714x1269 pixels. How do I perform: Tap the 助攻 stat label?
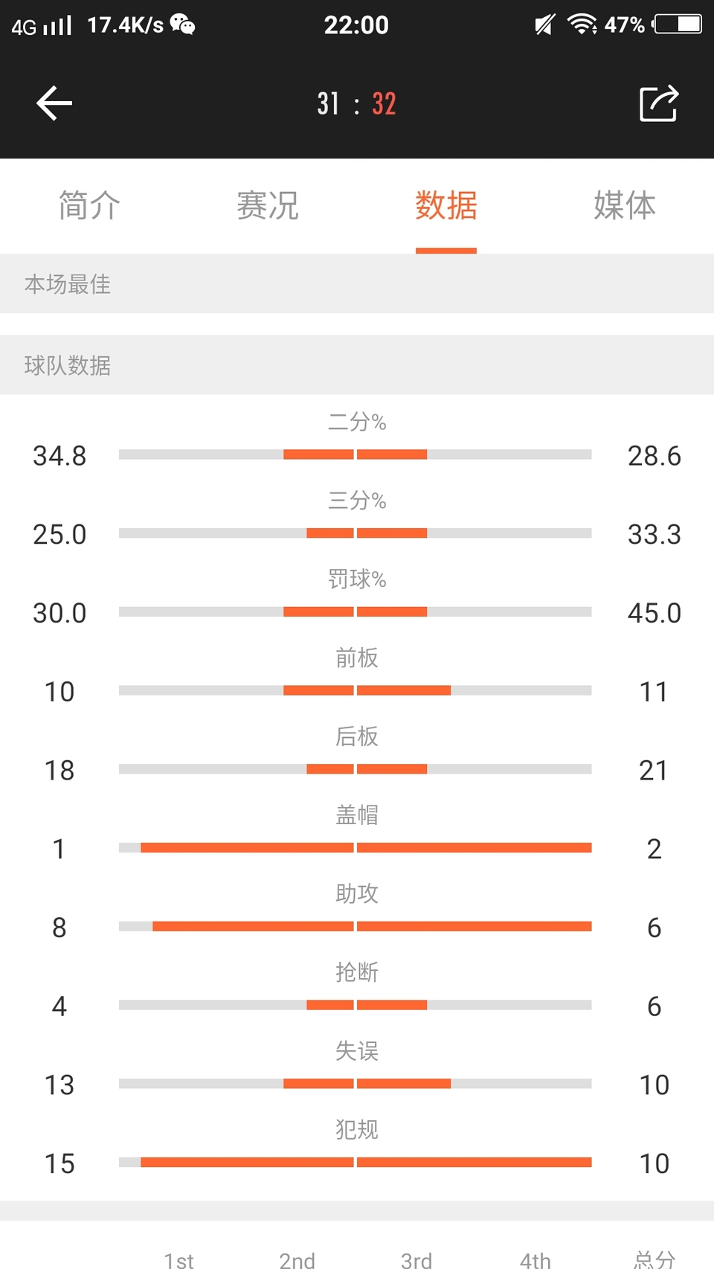357,893
